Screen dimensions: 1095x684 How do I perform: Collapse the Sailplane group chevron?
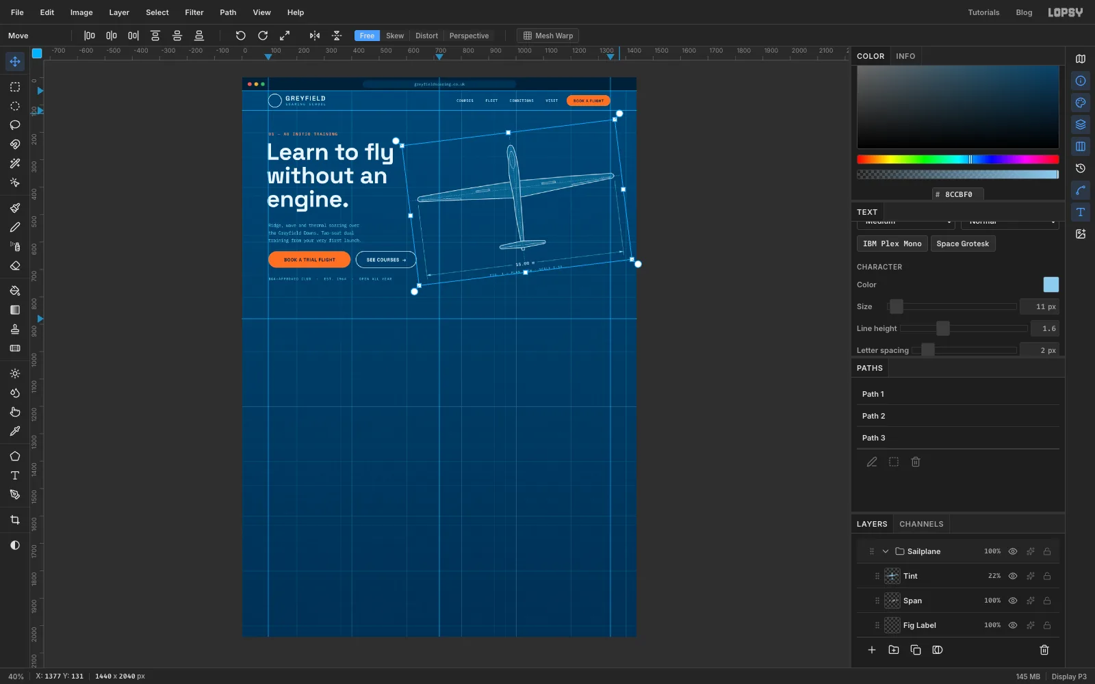(x=886, y=551)
